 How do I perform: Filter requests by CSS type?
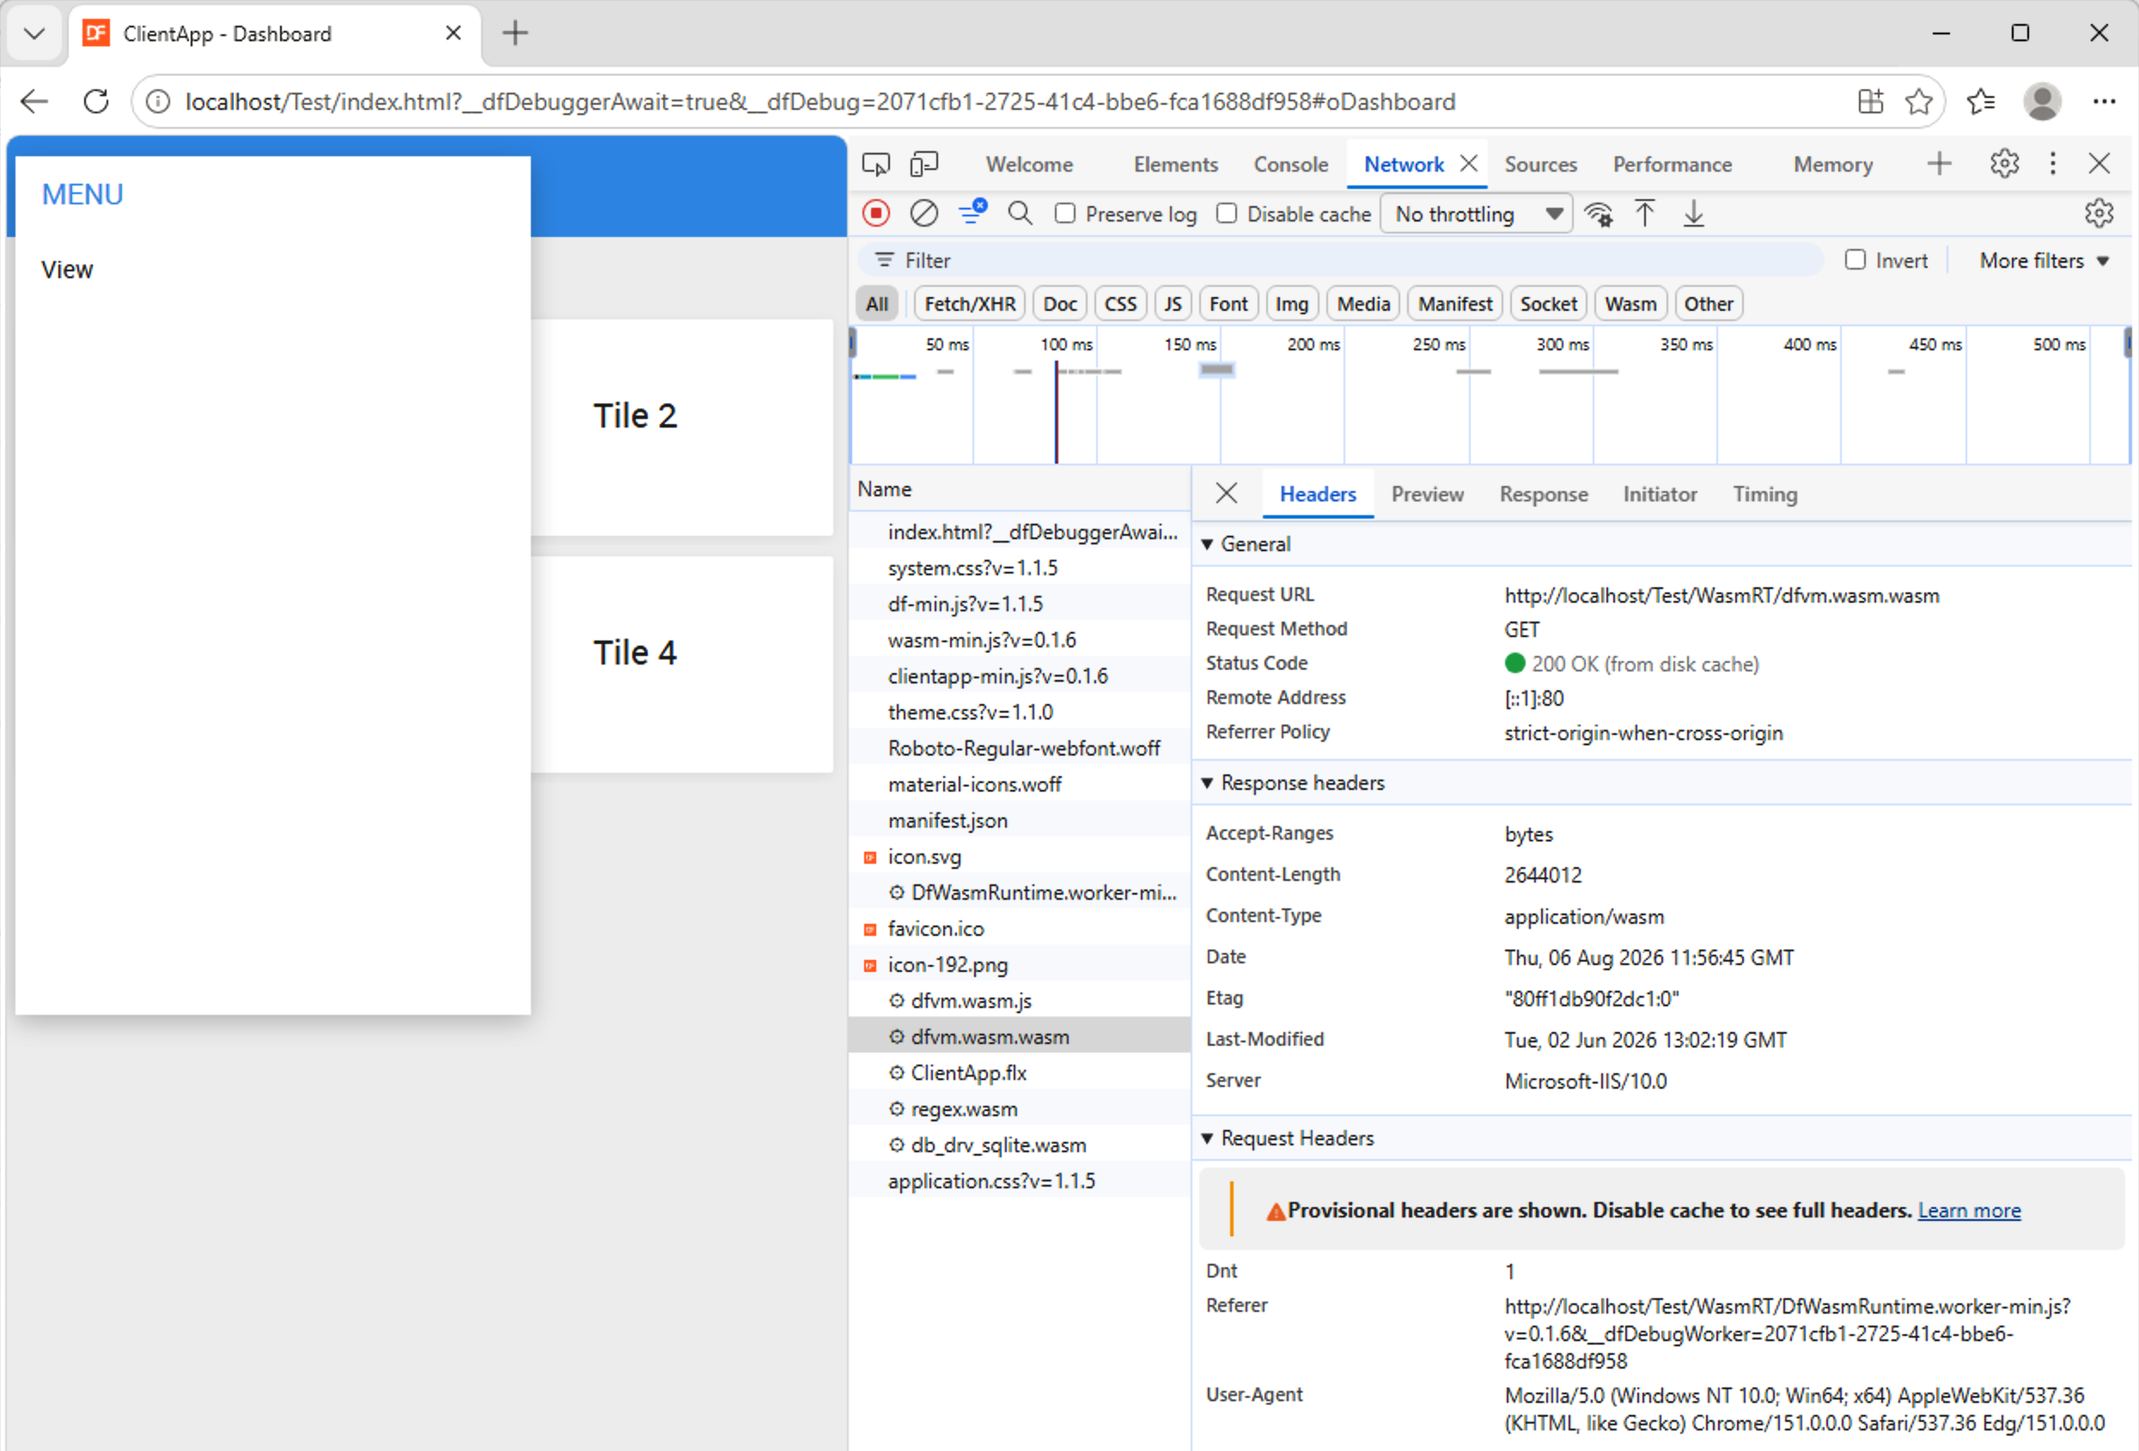(1120, 304)
